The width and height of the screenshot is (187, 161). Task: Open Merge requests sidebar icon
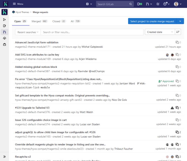click(x=4, y=32)
